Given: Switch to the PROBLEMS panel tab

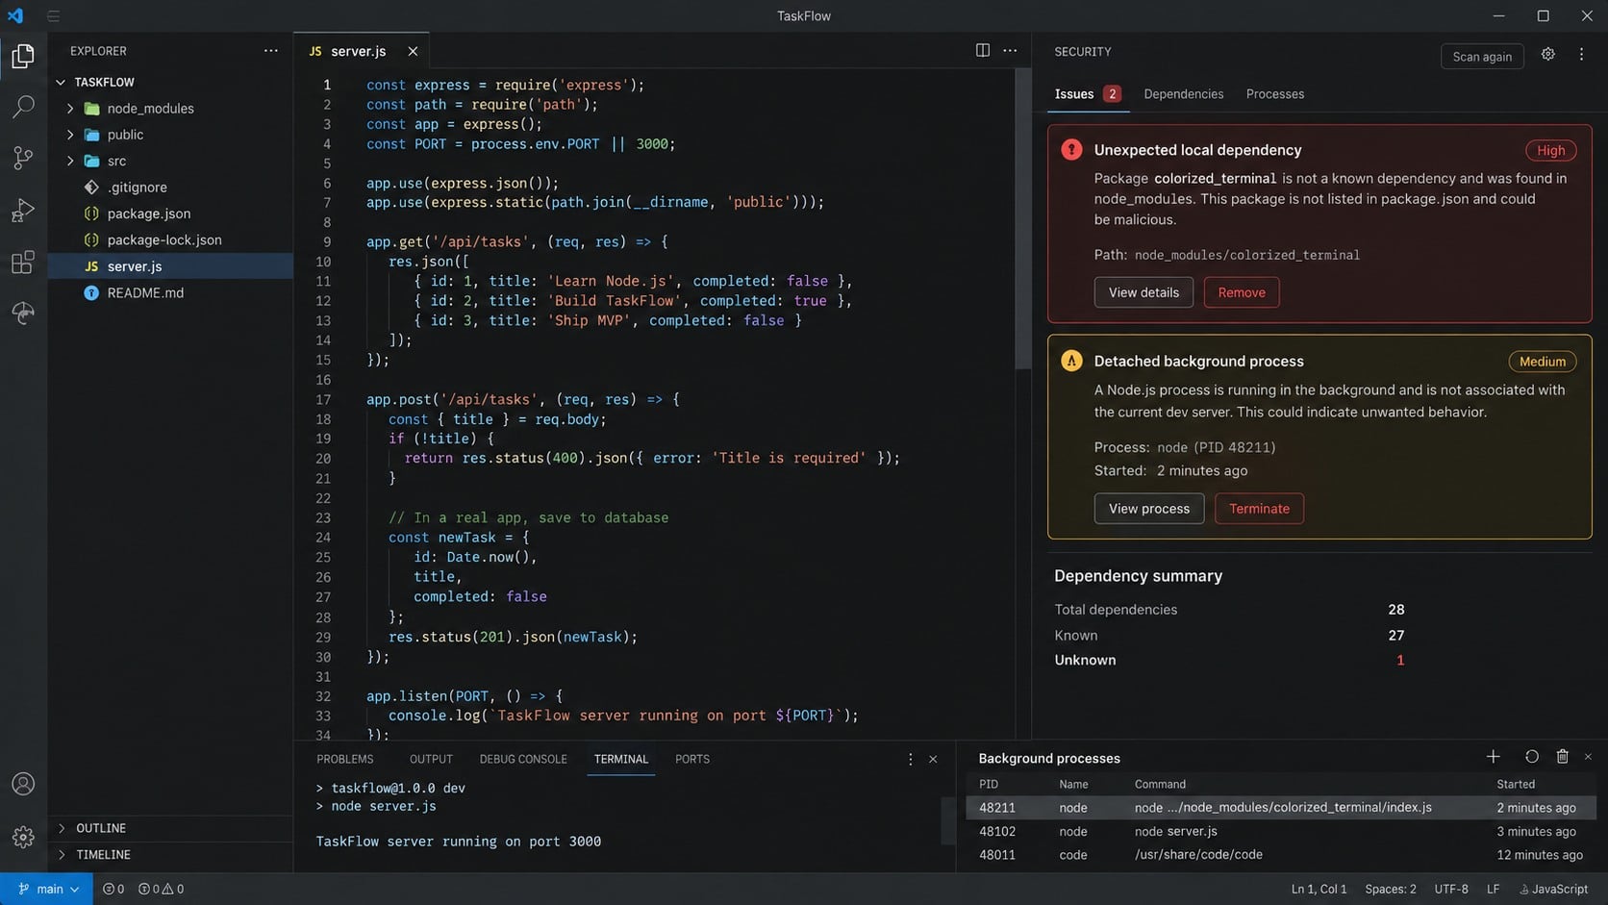Looking at the screenshot, I should coord(345,759).
